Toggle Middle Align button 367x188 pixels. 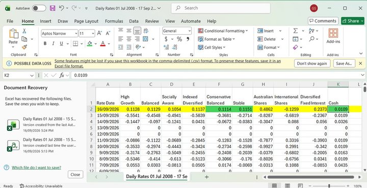coord(129,31)
